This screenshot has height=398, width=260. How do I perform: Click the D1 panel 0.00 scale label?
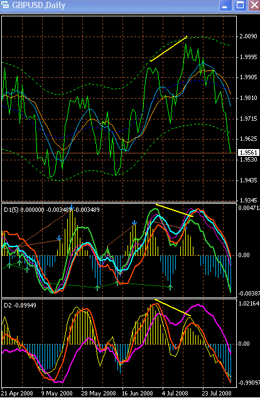tap(244, 255)
